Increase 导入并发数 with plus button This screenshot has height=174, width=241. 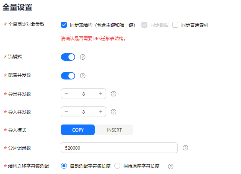tap(101, 112)
